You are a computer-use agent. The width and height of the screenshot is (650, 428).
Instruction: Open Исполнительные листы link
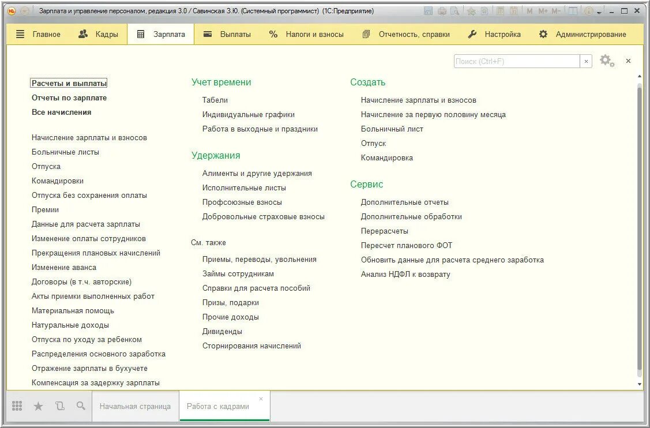244,188
